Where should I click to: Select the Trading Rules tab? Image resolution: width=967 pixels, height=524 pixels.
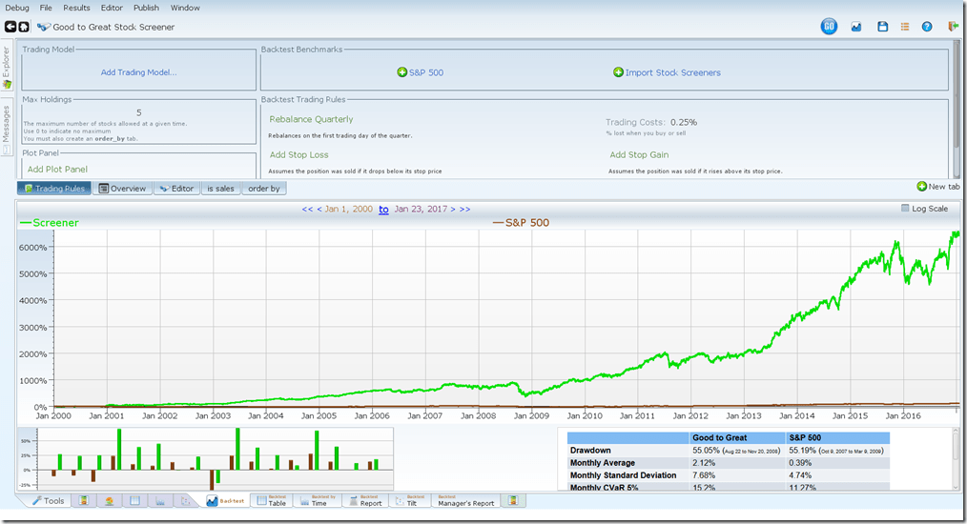[x=54, y=188]
